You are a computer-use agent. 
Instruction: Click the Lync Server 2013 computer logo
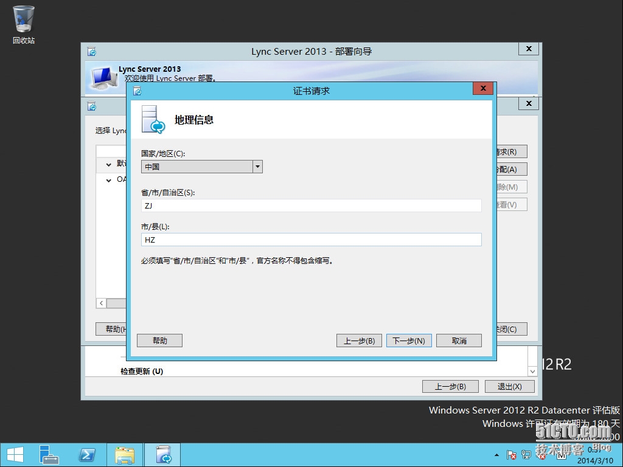coord(104,77)
